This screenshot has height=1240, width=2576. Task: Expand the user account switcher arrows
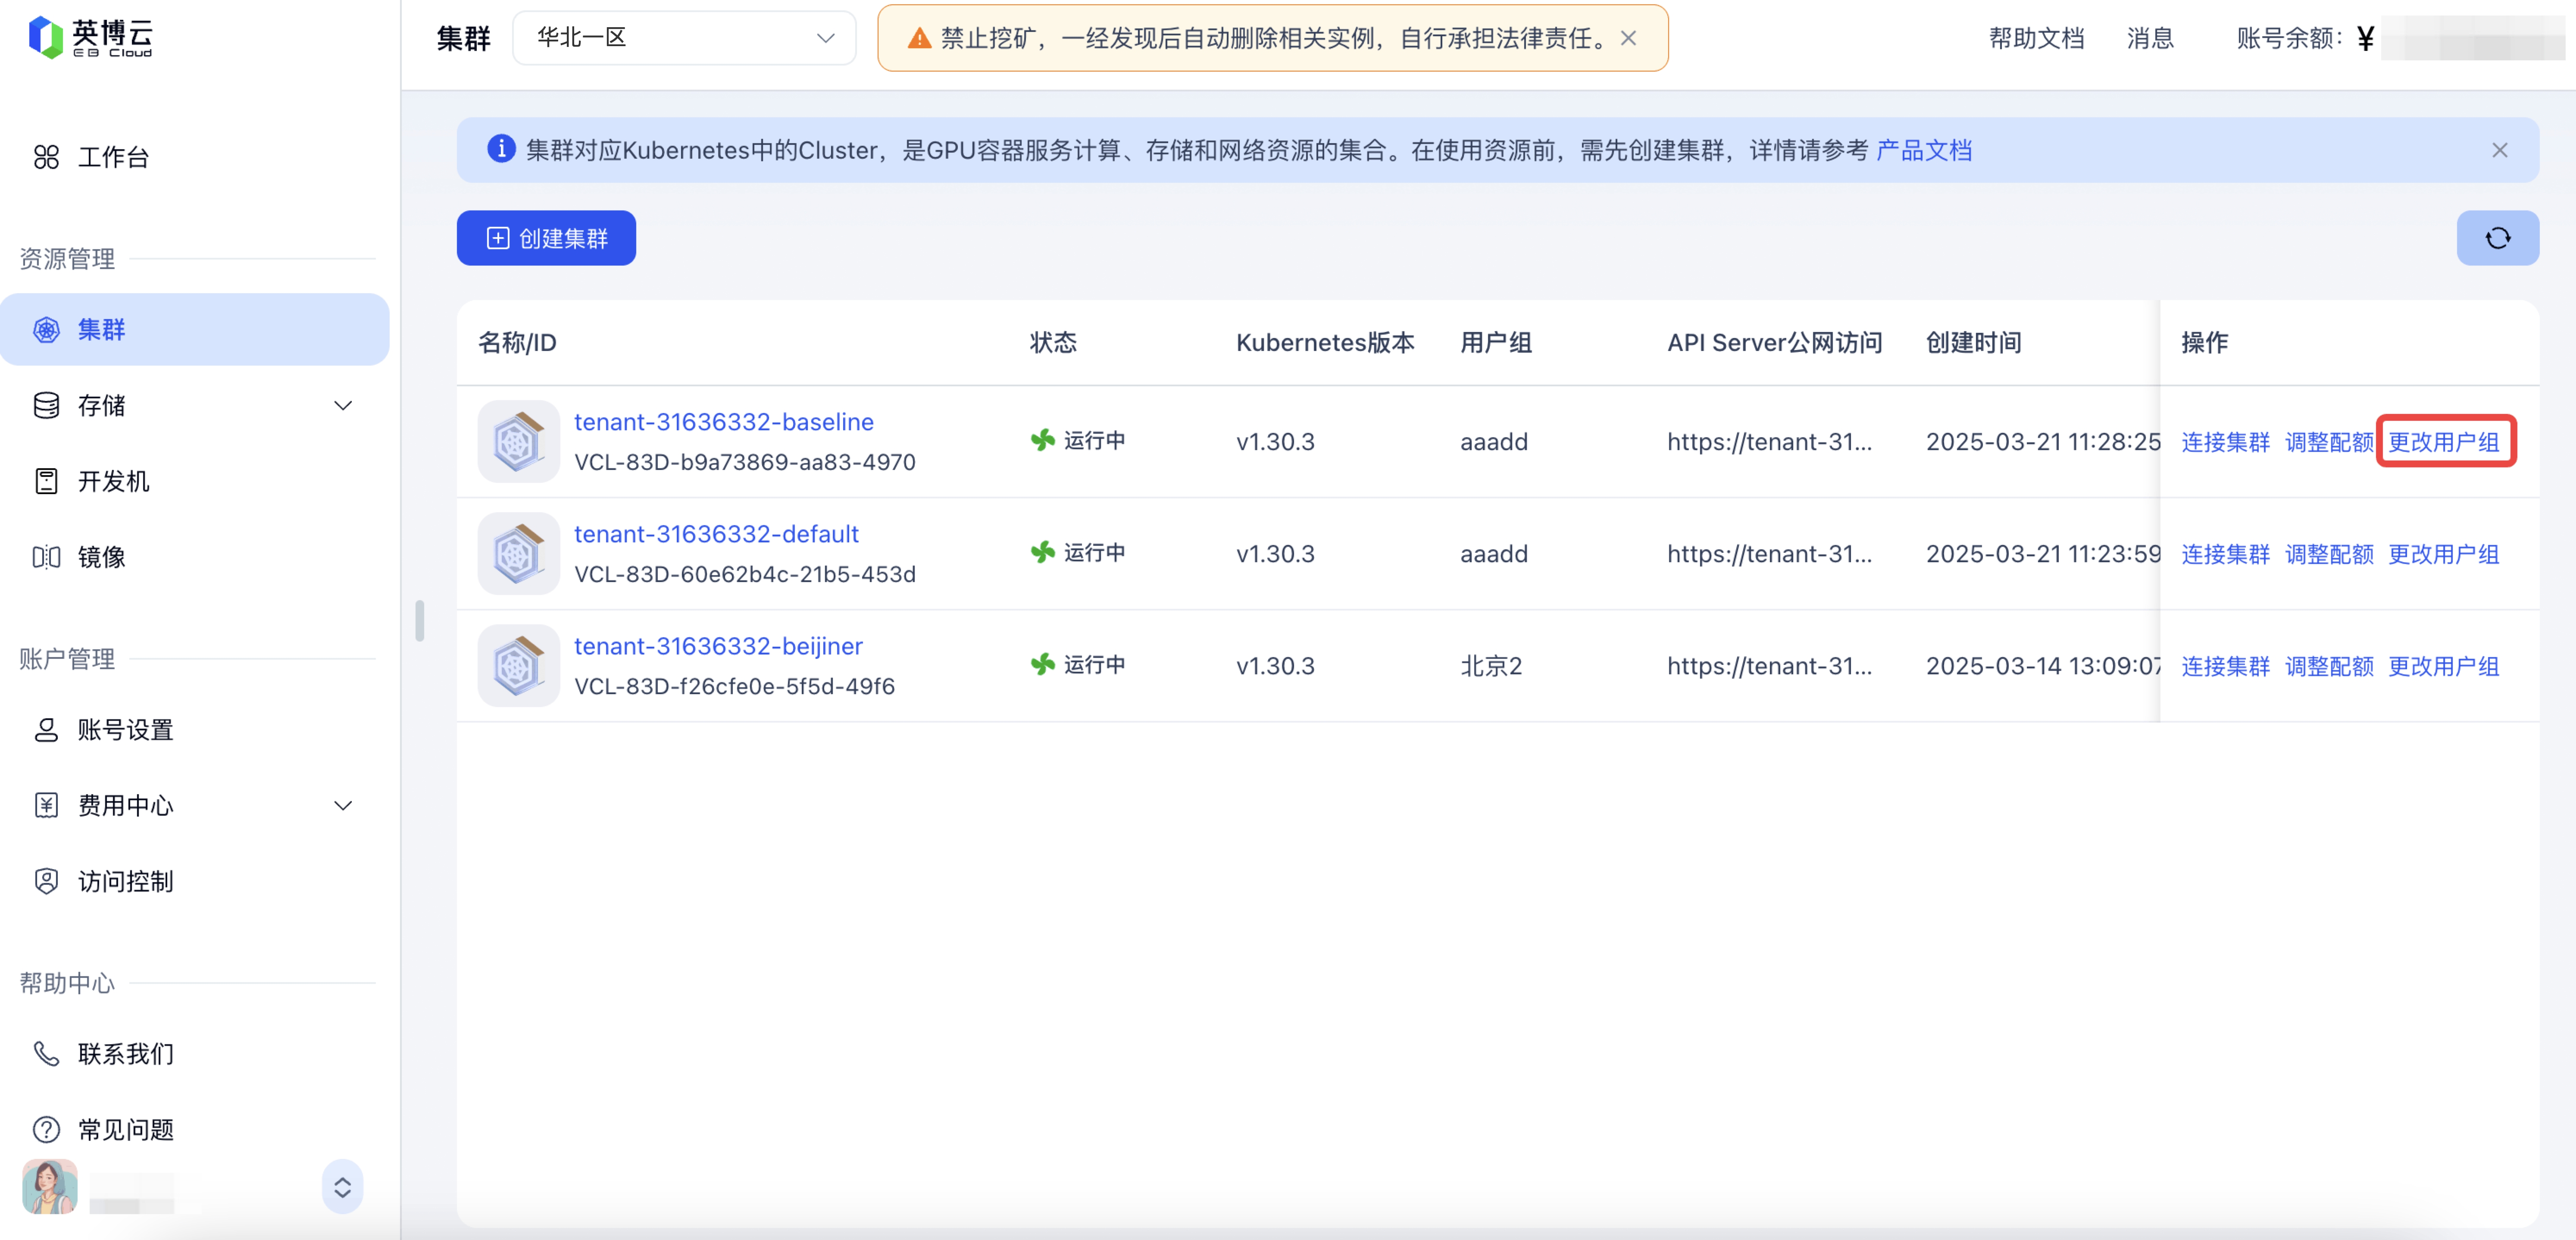tap(342, 1186)
